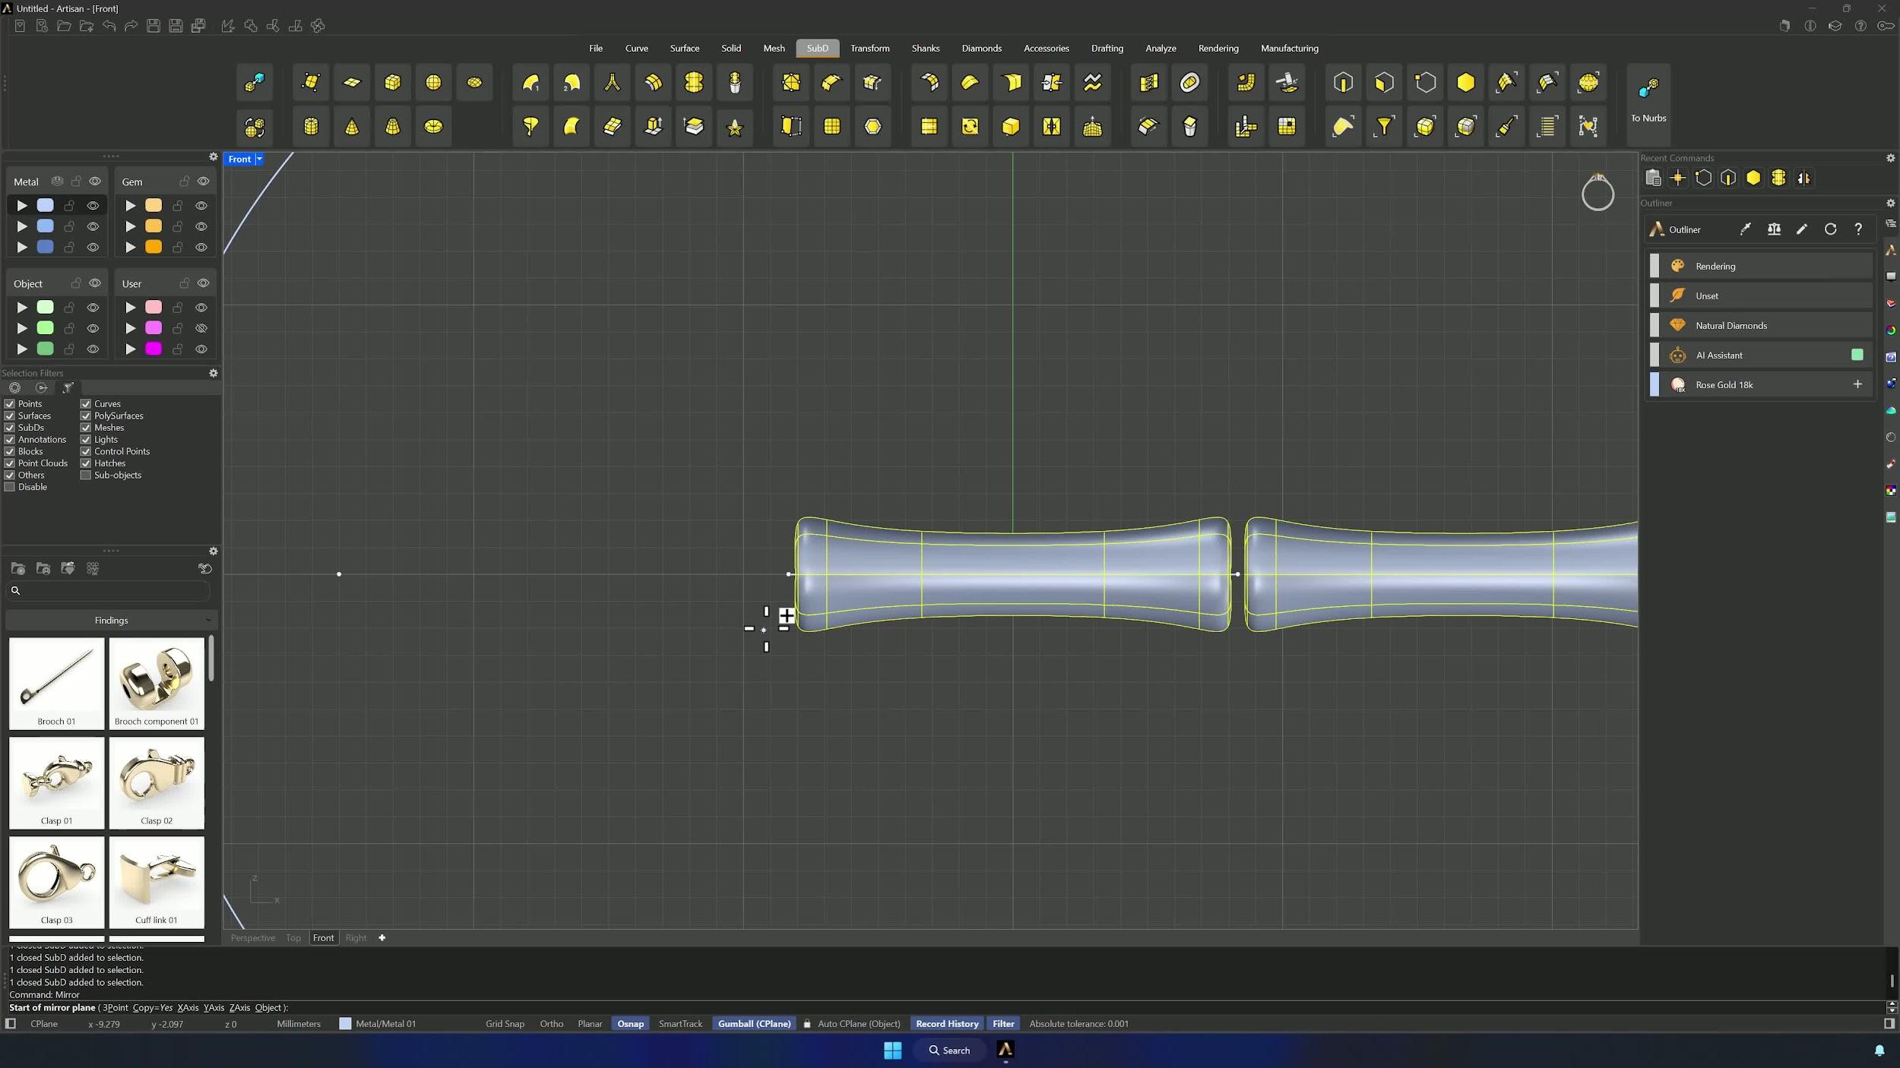Expand the first Gem layer row

tap(131, 206)
